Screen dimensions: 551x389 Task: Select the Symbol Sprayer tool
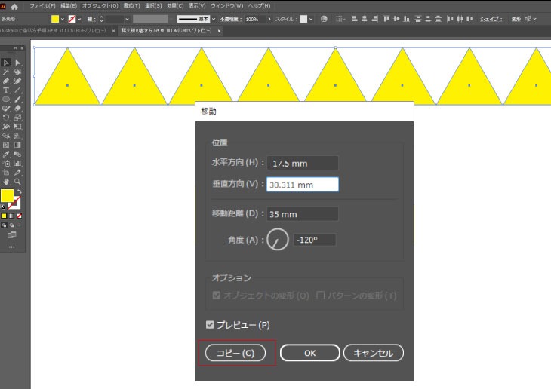6,164
